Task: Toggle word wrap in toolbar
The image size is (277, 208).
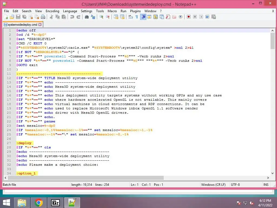Action: pos(131,17)
